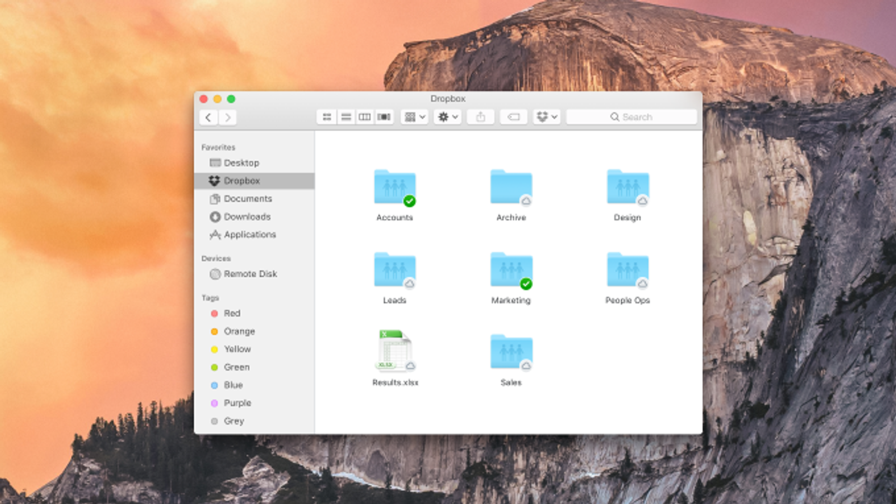This screenshot has width=896, height=504.
Task: Maximize the Dropbox Finder window
Action: (231, 99)
